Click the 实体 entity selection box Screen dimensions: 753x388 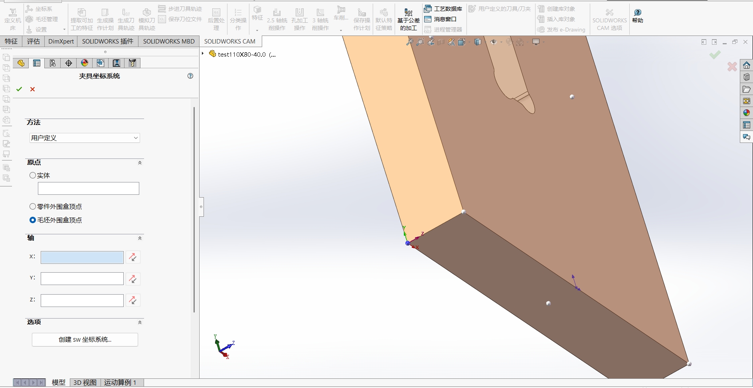pos(89,188)
